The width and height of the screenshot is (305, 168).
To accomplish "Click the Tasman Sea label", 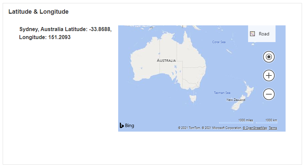I will 222,93.
